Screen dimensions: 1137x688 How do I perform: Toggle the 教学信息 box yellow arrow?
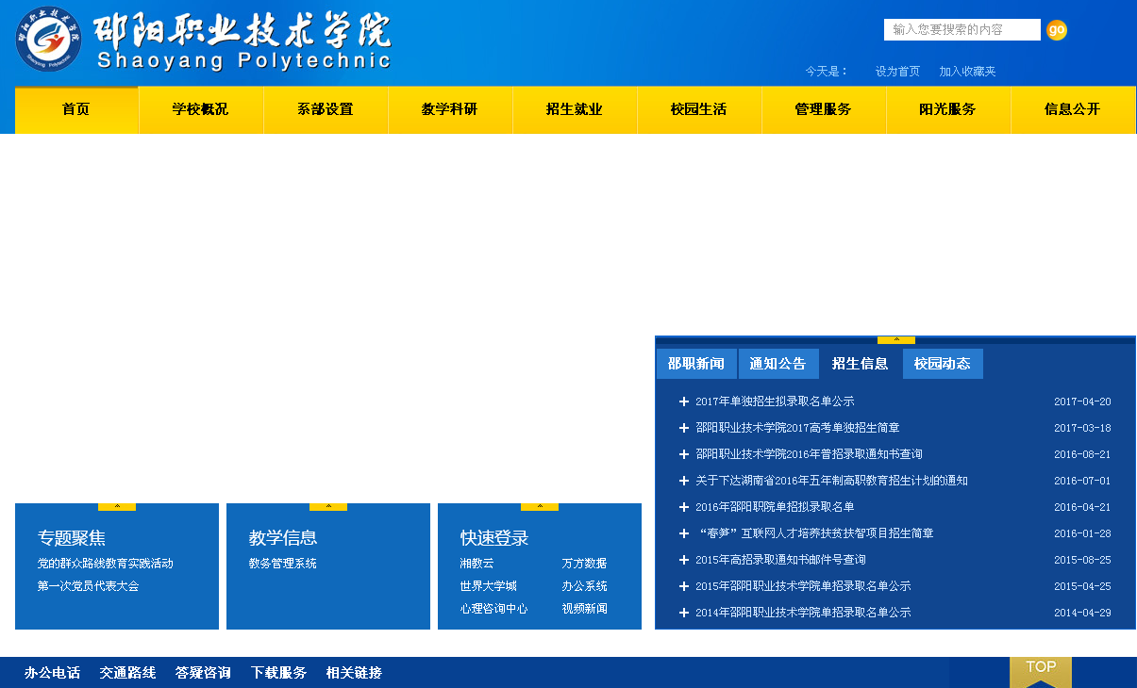tap(328, 507)
